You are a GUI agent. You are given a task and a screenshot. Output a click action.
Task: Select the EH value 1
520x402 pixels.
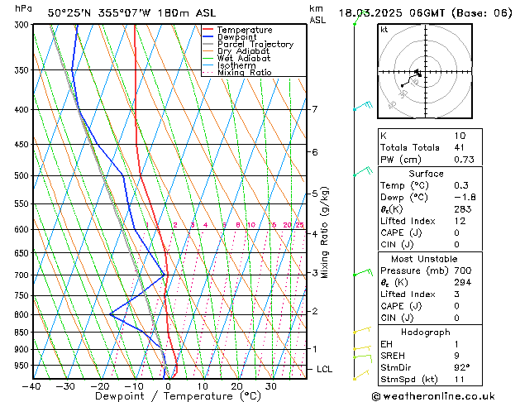[x=457, y=344]
